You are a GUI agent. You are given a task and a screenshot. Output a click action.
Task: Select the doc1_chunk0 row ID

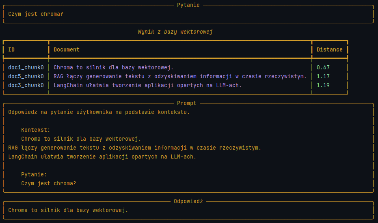tap(26, 67)
